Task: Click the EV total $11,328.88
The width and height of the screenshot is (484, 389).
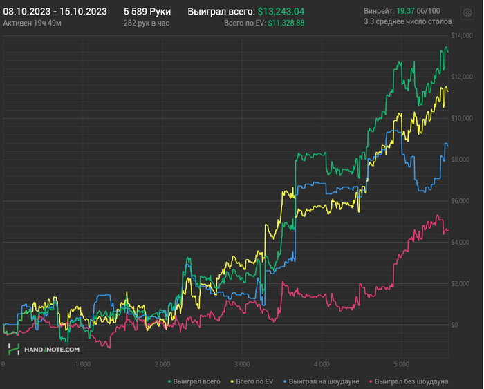Action: tap(286, 23)
